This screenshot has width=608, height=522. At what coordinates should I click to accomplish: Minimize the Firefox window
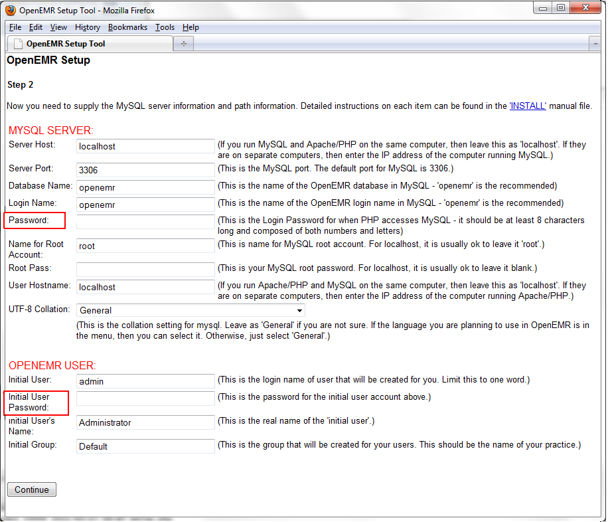543,8
